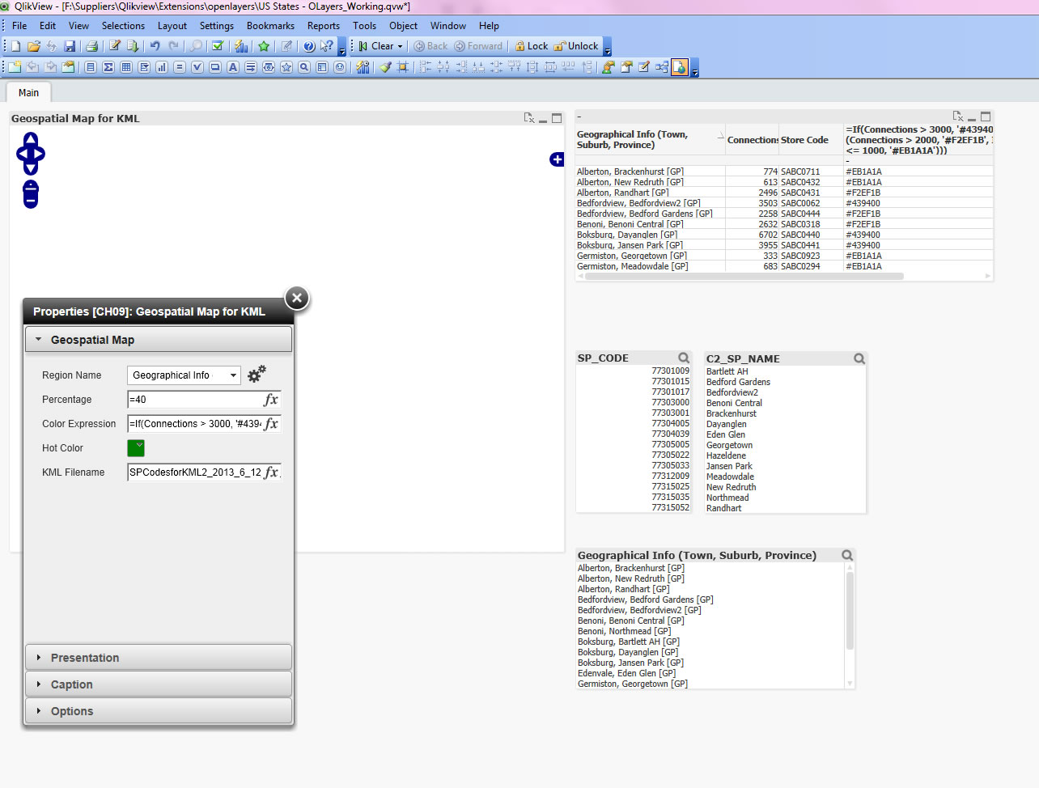
Task: Open the File menu
Action: coord(19,26)
